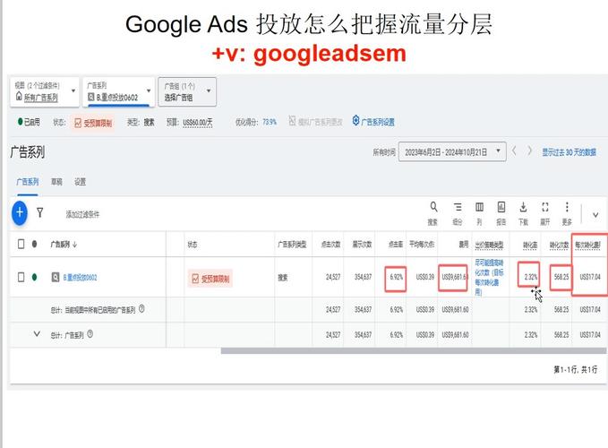
Task: Click search campaign icon beside B.重点投放0602 link
Action: [x=56, y=277]
